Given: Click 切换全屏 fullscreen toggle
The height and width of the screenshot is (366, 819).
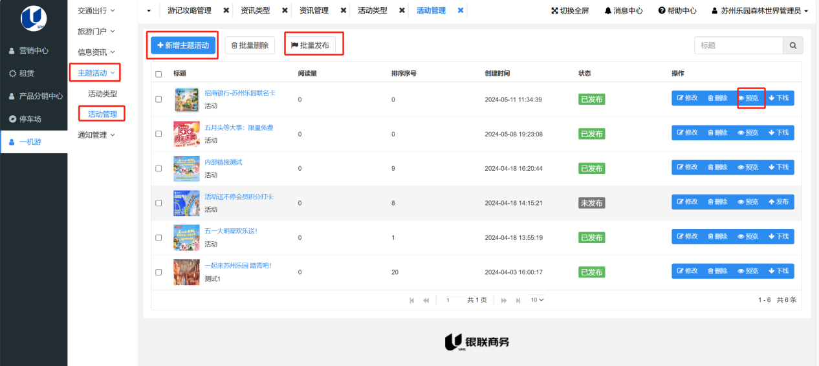Looking at the screenshot, I should click(570, 11).
